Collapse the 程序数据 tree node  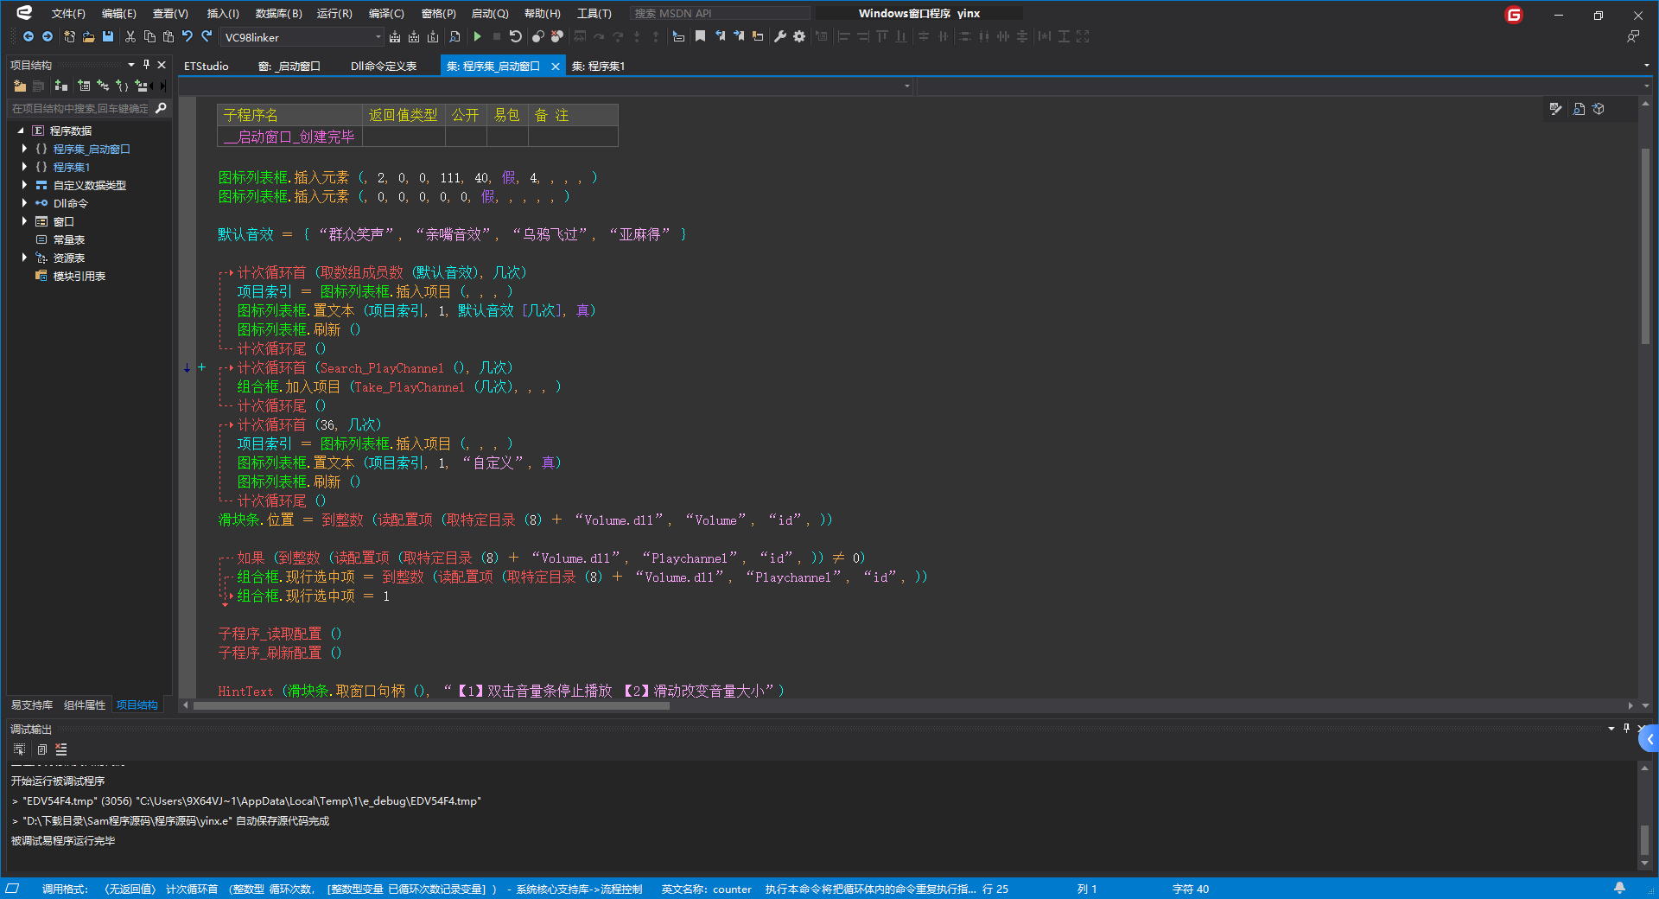[21, 131]
